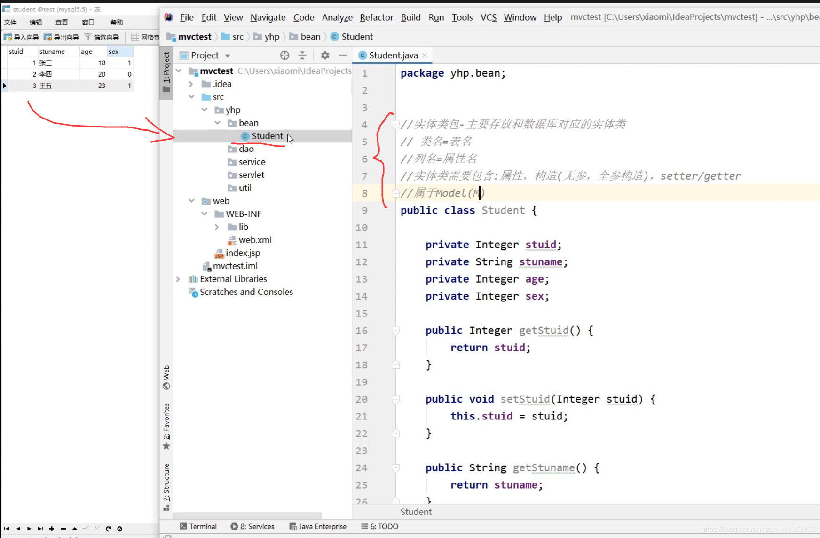Open the TODO tool window

(379, 527)
